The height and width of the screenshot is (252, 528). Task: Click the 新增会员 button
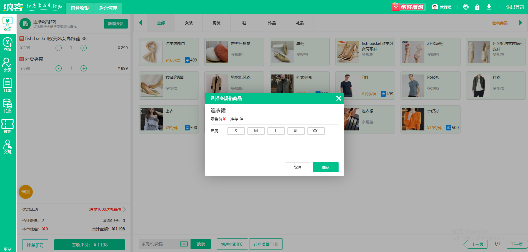116,24
